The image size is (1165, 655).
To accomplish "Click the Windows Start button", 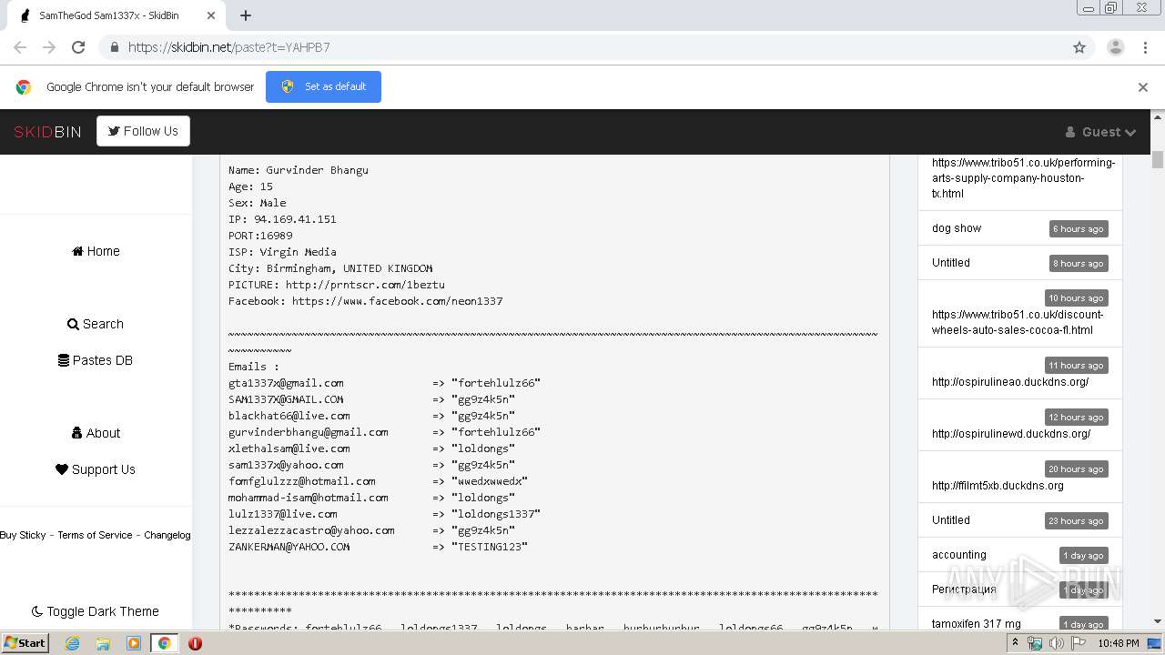I will (25, 642).
